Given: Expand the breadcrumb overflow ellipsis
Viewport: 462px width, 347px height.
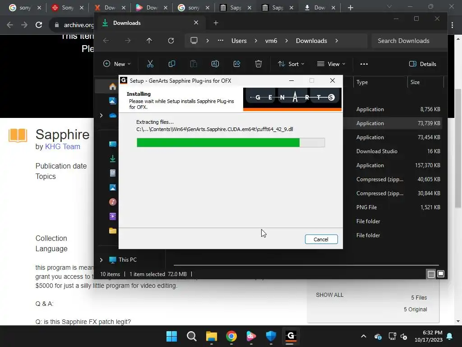Looking at the screenshot, I should [220, 41].
